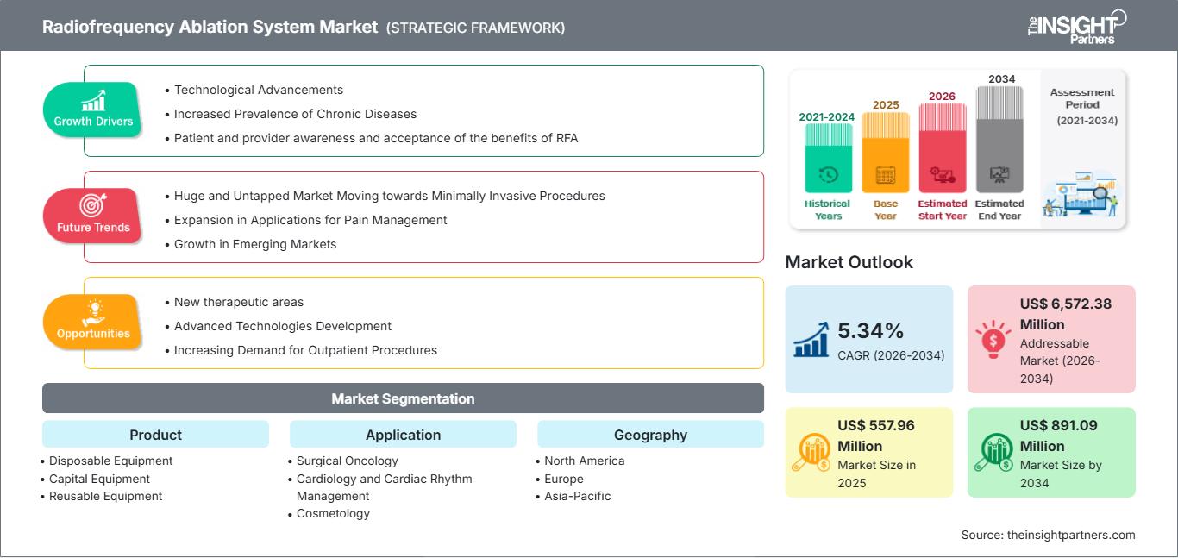Click the Market Size in 2025 icon
This screenshot has height=558, width=1178.
[x=811, y=453]
